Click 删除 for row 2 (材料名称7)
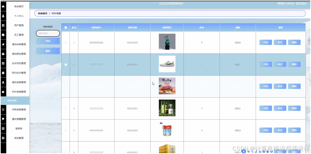This screenshot has height=154, width=311. point(294,64)
